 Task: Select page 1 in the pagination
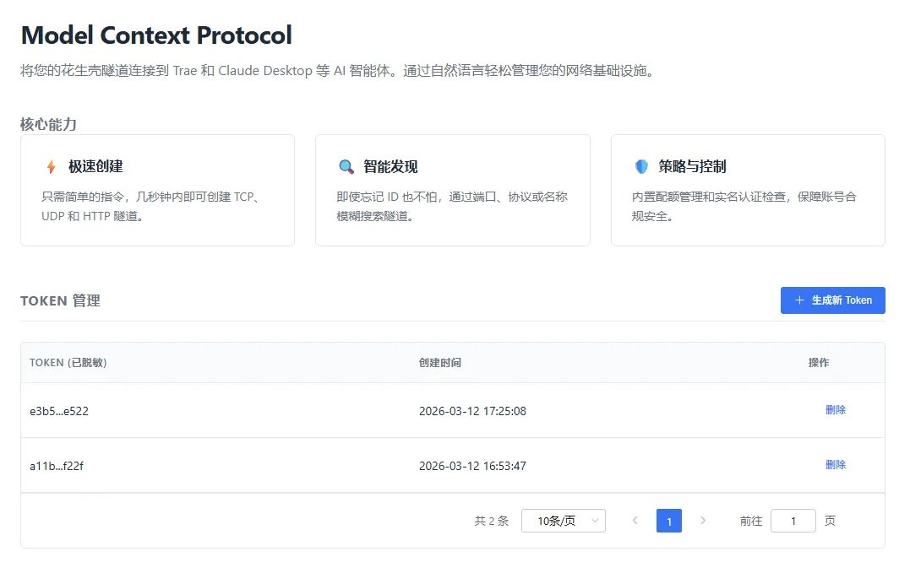(x=668, y=521)
